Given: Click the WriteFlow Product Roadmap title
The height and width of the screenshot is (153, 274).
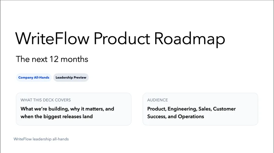Looking at the screenshot, I should [120, 39].
